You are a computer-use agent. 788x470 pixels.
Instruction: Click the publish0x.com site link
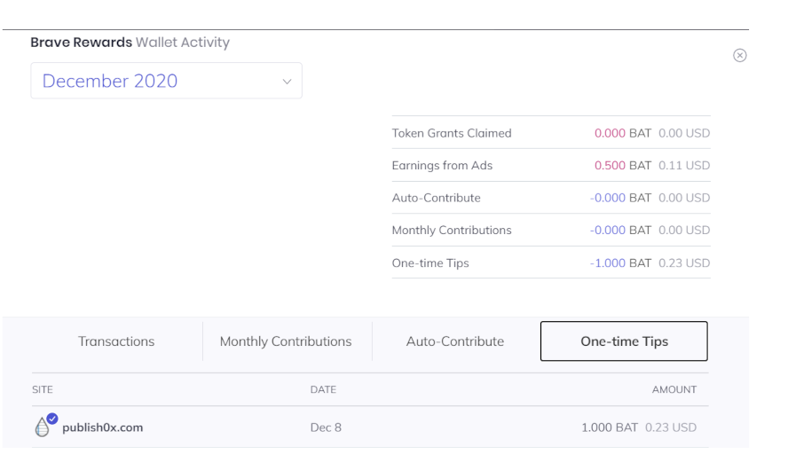click(x=103, y=427)
